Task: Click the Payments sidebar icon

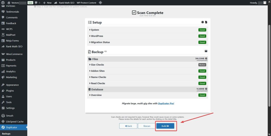Action: (3, 66)
